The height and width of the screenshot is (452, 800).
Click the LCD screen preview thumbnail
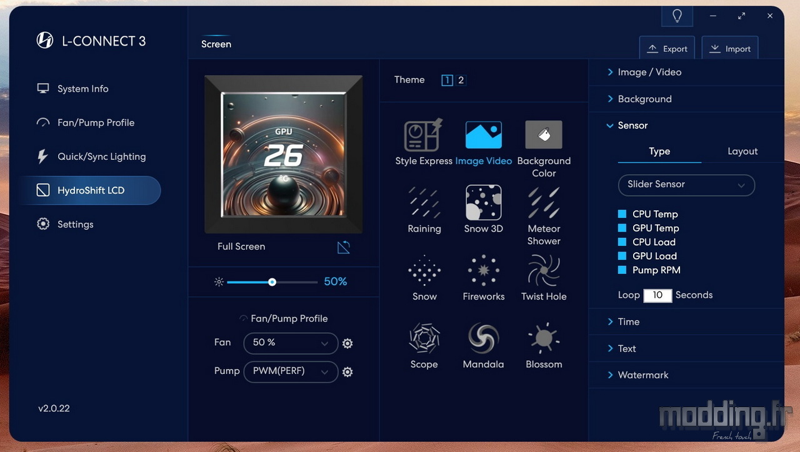pos(284,154)
